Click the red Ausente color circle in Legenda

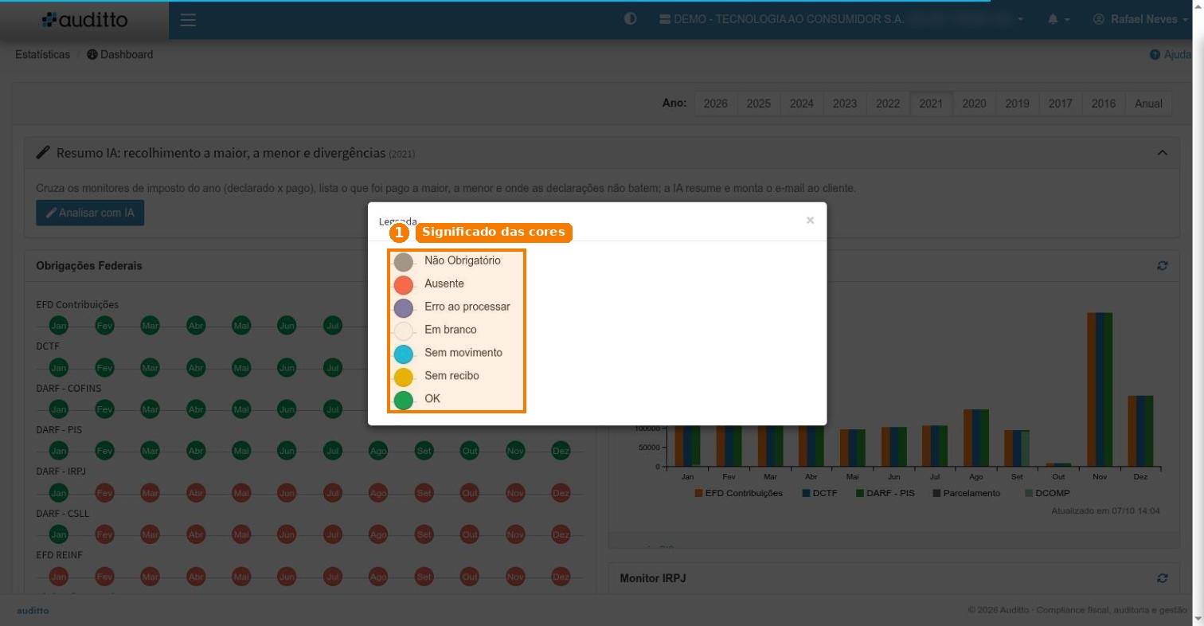pos(404,284)
